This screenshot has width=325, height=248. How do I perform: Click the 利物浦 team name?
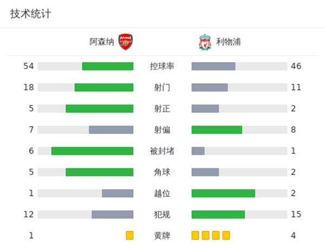pos(228,42)
